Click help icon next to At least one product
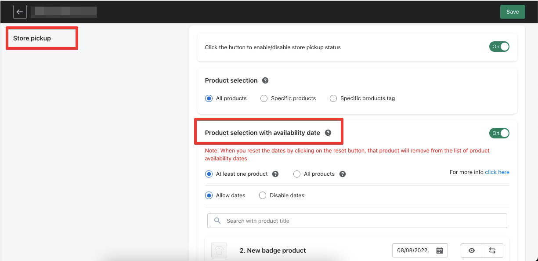The image size is (538, 261). pos(275,174)
